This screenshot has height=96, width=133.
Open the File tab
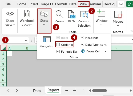coord(8,4)
